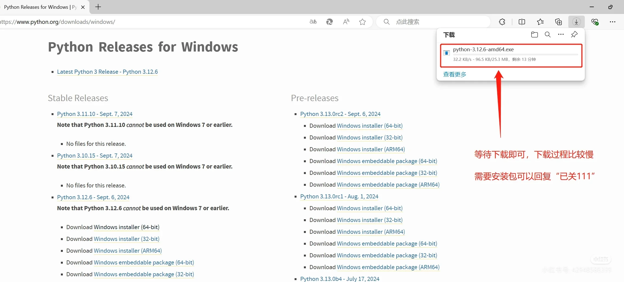Viewport: 624px width, 282px height.
Task: Open the Python 3.10.15 - Sept. 7, 2024 link
Action: coord(95,156)
